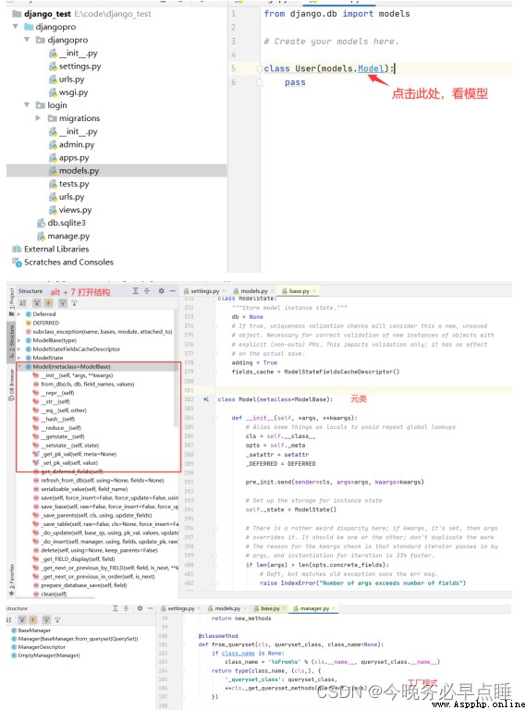Click autoscroll from source icon in Structure toolbar
The width and height of the screenshot is (526, 710).
coord(74,303)
